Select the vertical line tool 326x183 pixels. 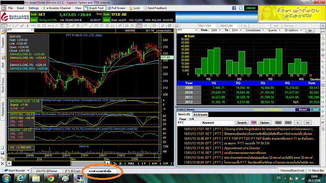point(28,26)
